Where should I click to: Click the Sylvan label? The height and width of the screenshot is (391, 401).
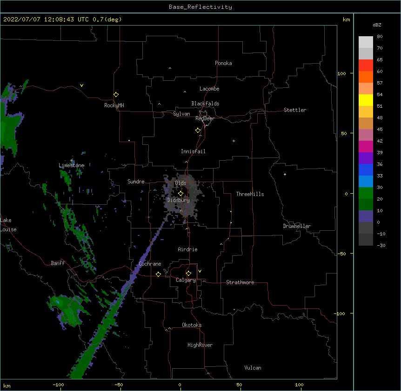coord(181,114)
